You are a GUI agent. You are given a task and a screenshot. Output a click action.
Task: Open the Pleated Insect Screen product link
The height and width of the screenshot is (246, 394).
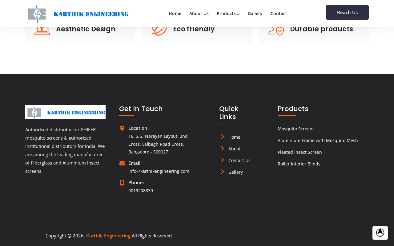[x=300, y=152]
